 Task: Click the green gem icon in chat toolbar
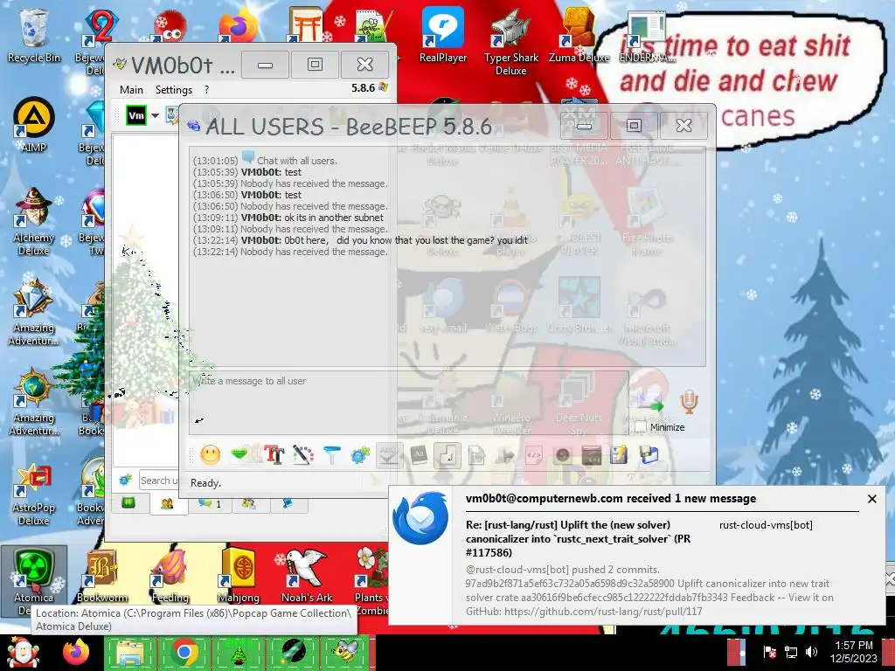[239, 454]
